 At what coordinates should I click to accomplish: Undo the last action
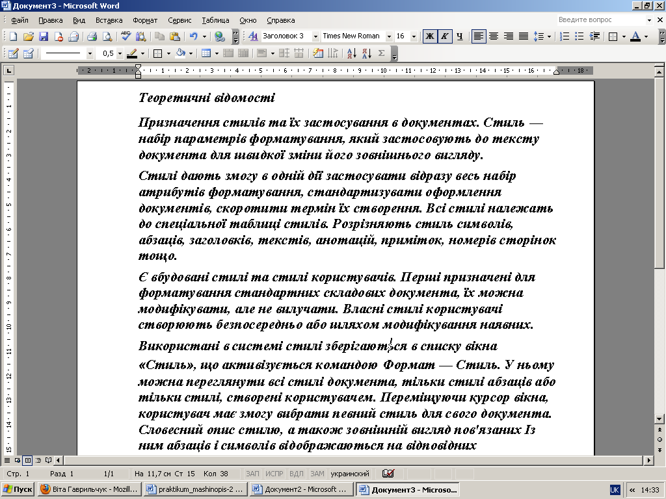click(194, 36)
